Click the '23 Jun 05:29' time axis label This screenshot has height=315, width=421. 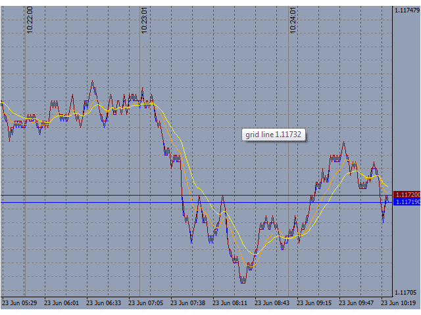coord(19,303)
